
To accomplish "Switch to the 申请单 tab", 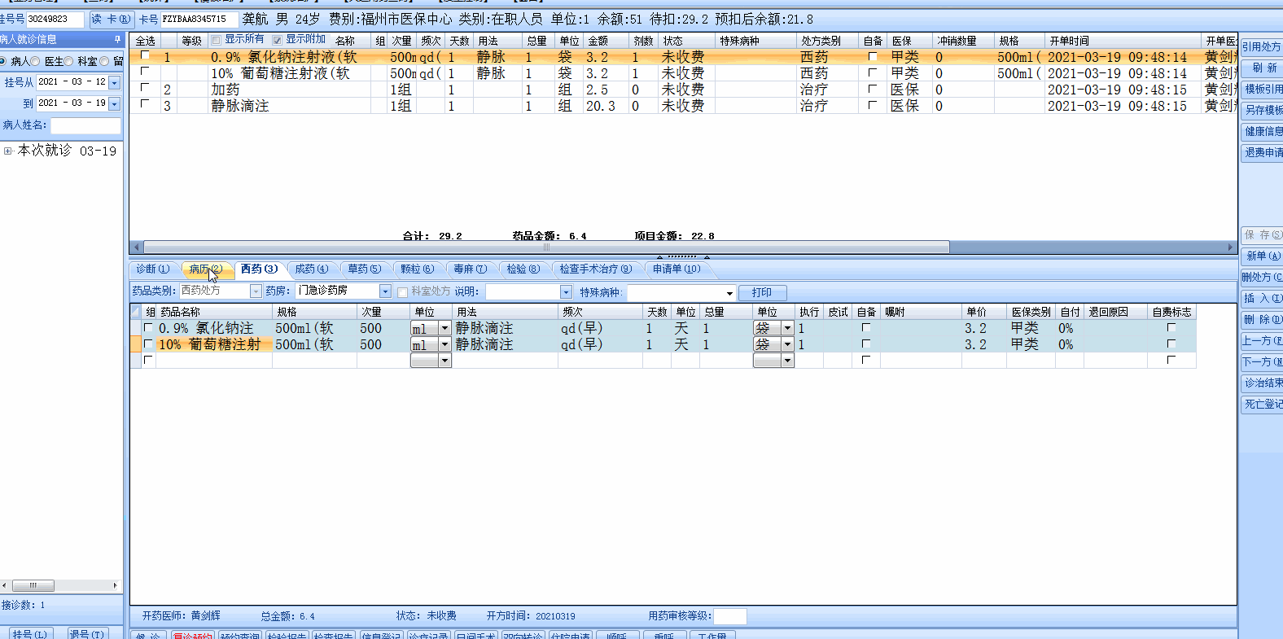I will click(x=677, y=269).
